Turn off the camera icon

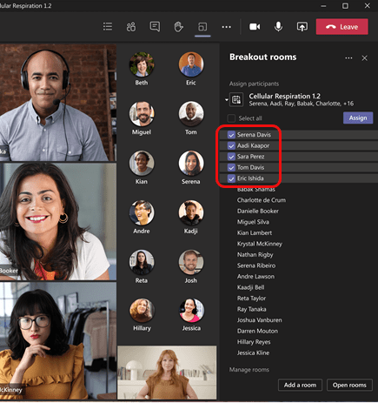[x=255, y=27]
